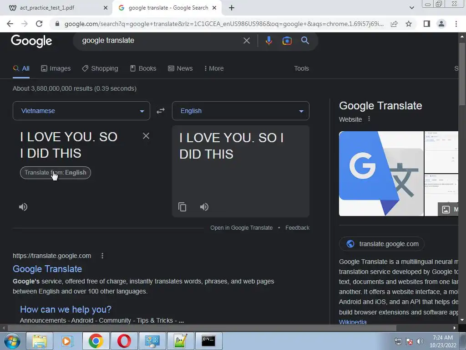Switch to the News results tab
Image resolution: width=466 pixels, height=350 pixels.
click(180, 68)
